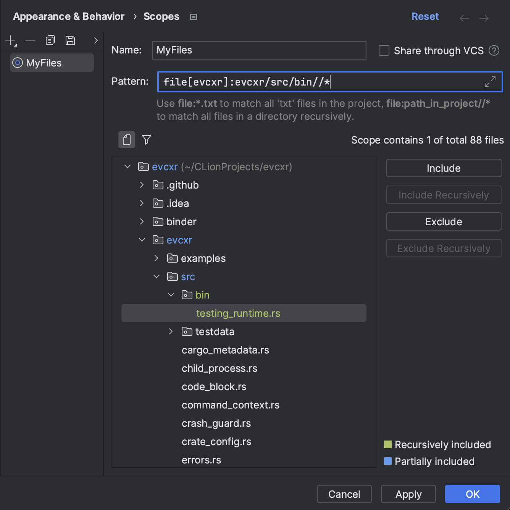Add a new scope with the plus icon
The width and height of the screenshot is (510, 510).
coord(10,40)
